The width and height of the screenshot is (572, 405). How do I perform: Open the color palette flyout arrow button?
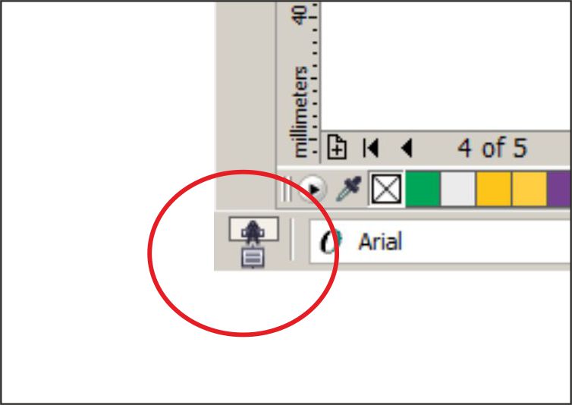tap(313, 189)
